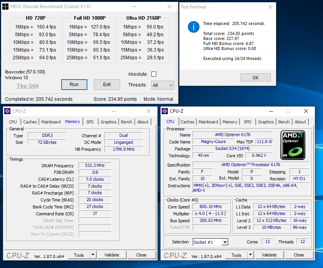
Task: Click the memory Size 72 GBytes field
Action: click(47, 142)
